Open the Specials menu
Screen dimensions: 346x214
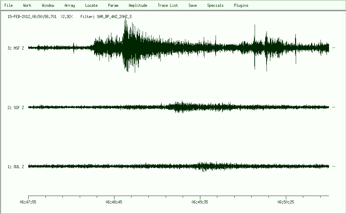tap(215, 5)
